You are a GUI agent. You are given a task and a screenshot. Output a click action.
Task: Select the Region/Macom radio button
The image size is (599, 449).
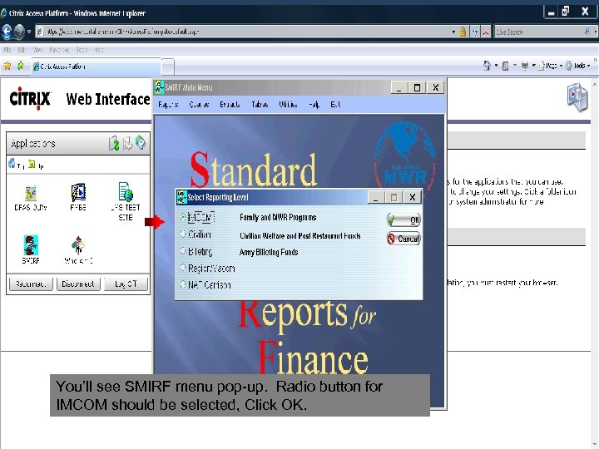tap(183, 268)
